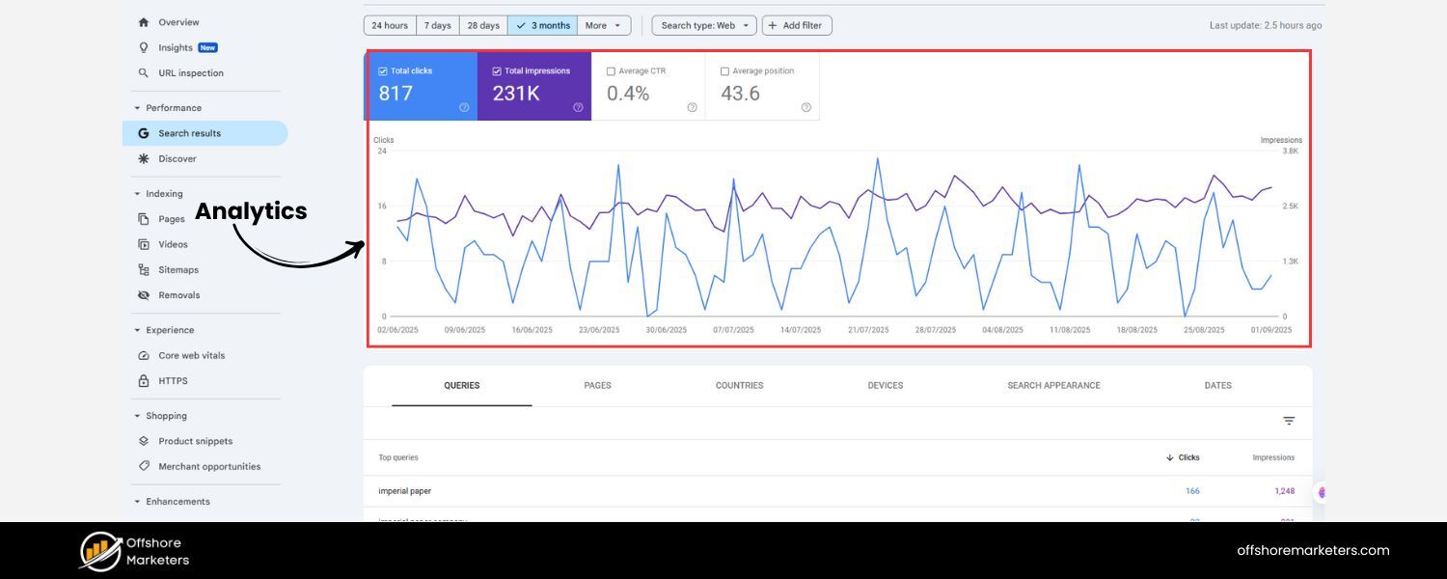
Task: Open the Removals section
Action: [178, 294]
